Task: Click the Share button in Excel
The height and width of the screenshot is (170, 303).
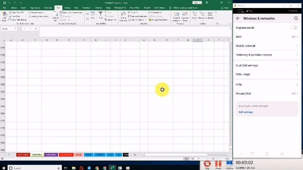Action: coord(225,8)
